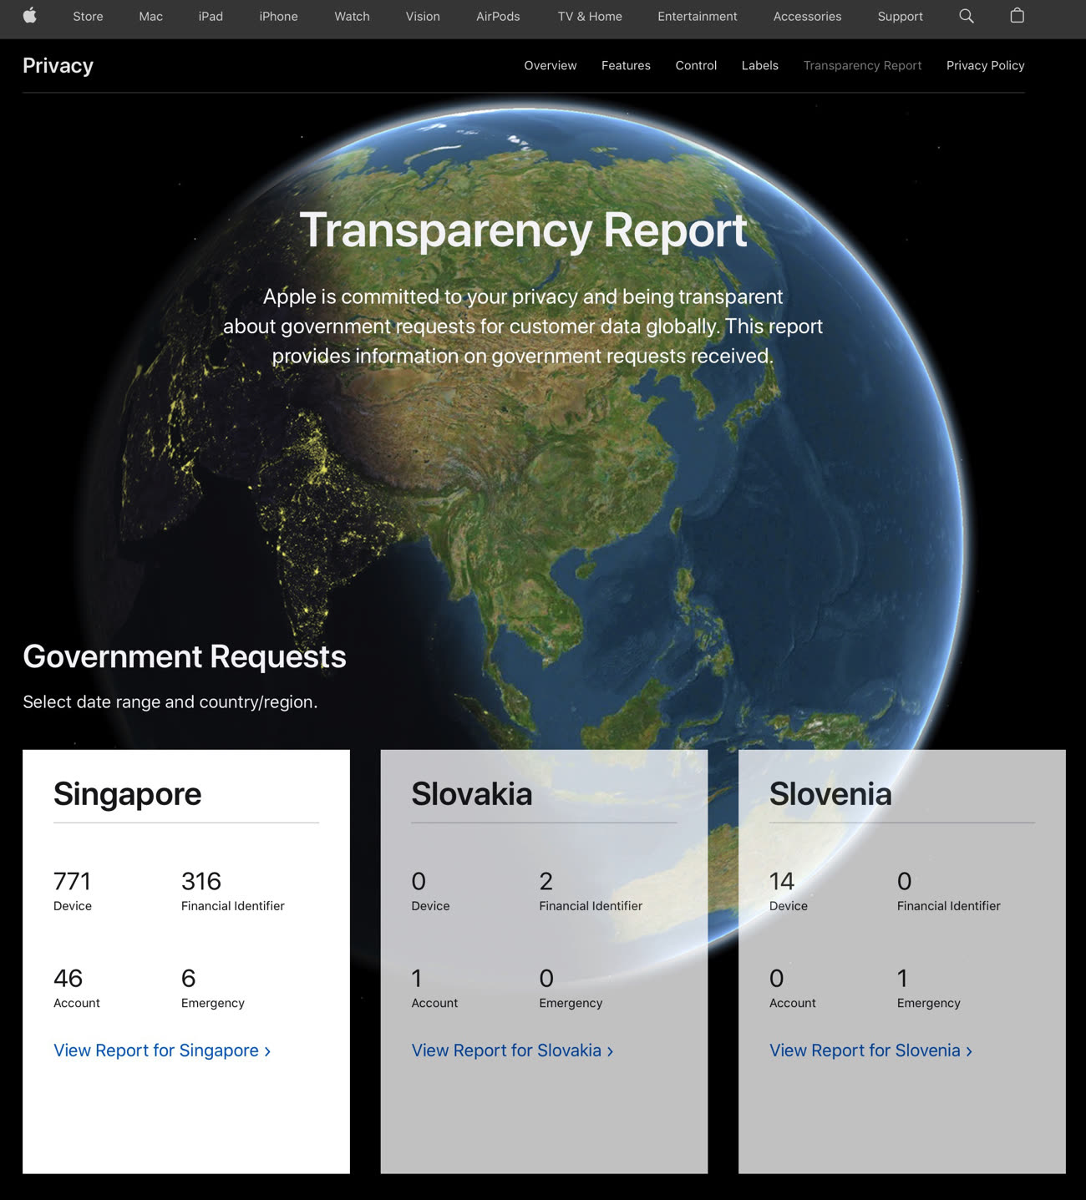Go to the Mac menu item
The image size is (1086, 1200).
(x=150, y=17)
